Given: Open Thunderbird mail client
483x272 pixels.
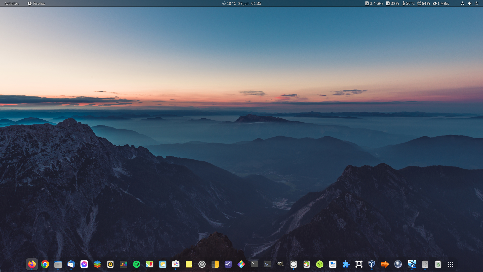Looking at the screenshot, I should click(71, 264).
